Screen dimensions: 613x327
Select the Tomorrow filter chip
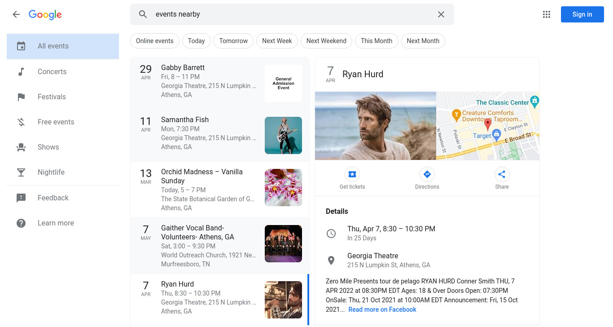pos(233,41)
